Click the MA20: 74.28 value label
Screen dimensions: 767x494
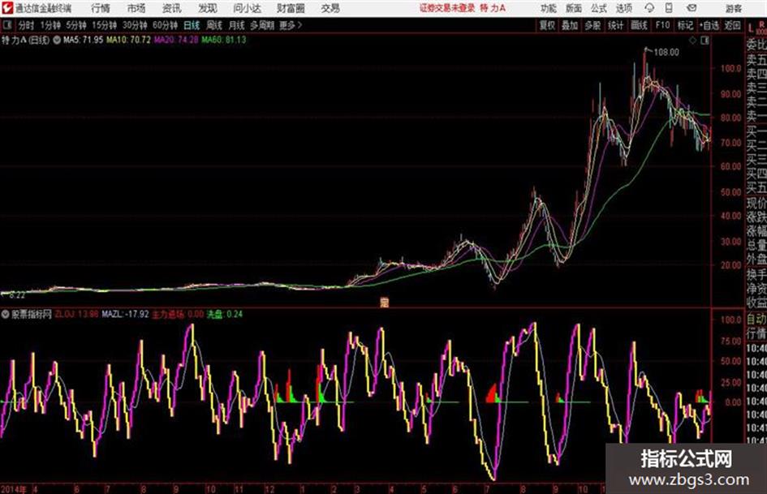click(176, 40)
